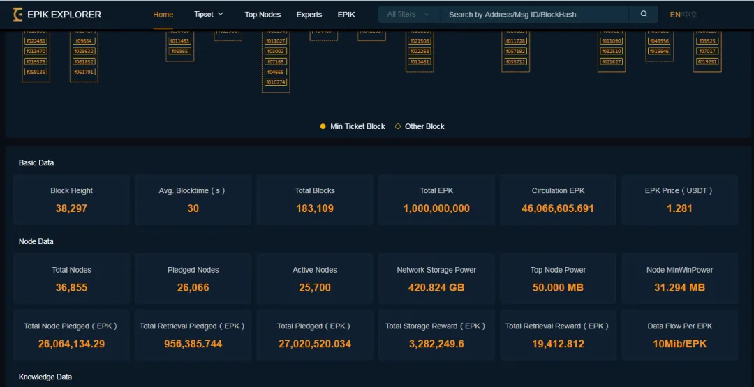Screen dimensions: 754x387
Task: Click Avg. Blocktime value 30
Action: point(193,208)
